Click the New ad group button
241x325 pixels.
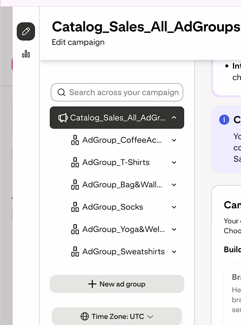tap(117, 284)
